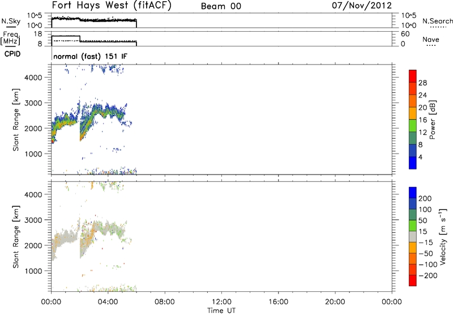Click the "N.Search" legend label
The height and width of the screenshot is (314, 453).
coord(437,21)
